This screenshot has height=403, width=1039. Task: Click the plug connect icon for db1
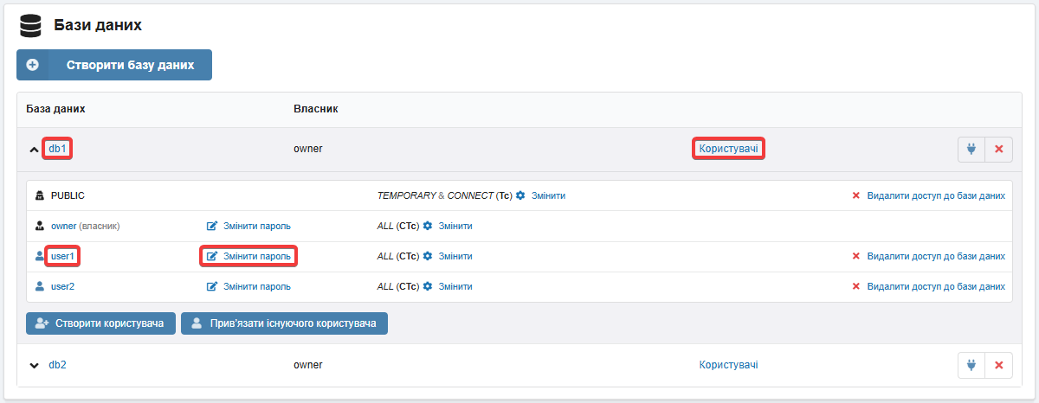(x=971, y=149)
